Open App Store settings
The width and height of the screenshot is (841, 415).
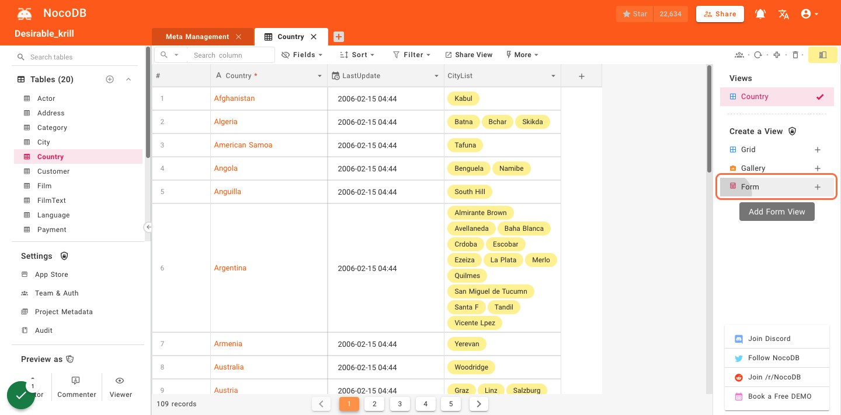78,275
